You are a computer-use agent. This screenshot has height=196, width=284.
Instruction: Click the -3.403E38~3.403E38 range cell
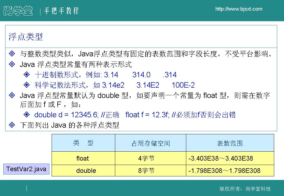tap(230, 158)
